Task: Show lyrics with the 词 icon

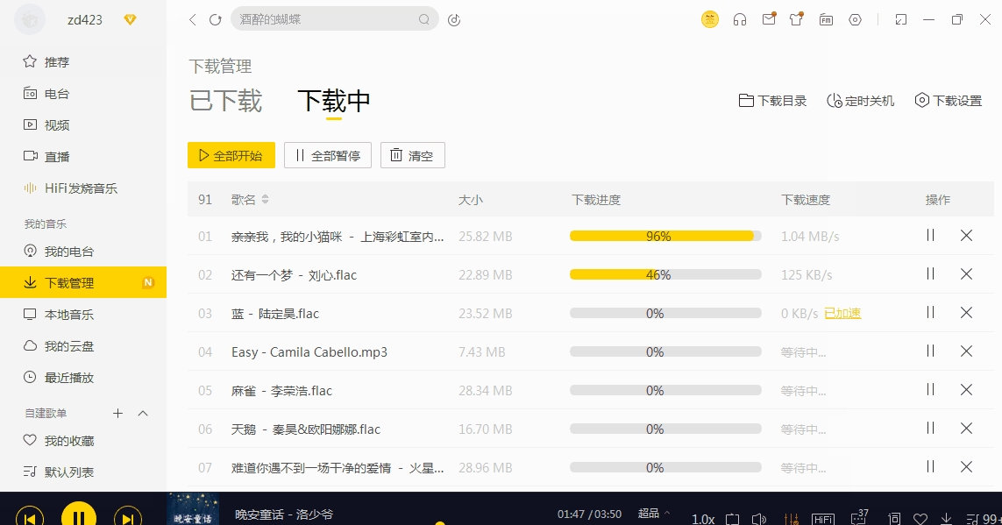Action: (895, 519)
